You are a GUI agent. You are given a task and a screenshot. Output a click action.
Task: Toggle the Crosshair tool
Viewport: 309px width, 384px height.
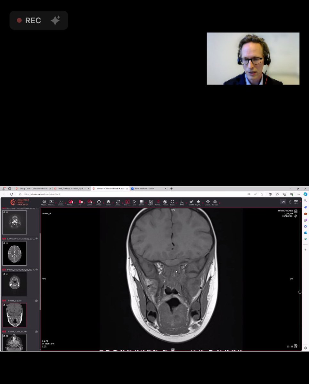click(208, 203)
